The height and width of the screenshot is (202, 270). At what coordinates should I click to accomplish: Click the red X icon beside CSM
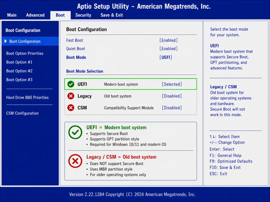pyautogui.click(x=70, y=108)
